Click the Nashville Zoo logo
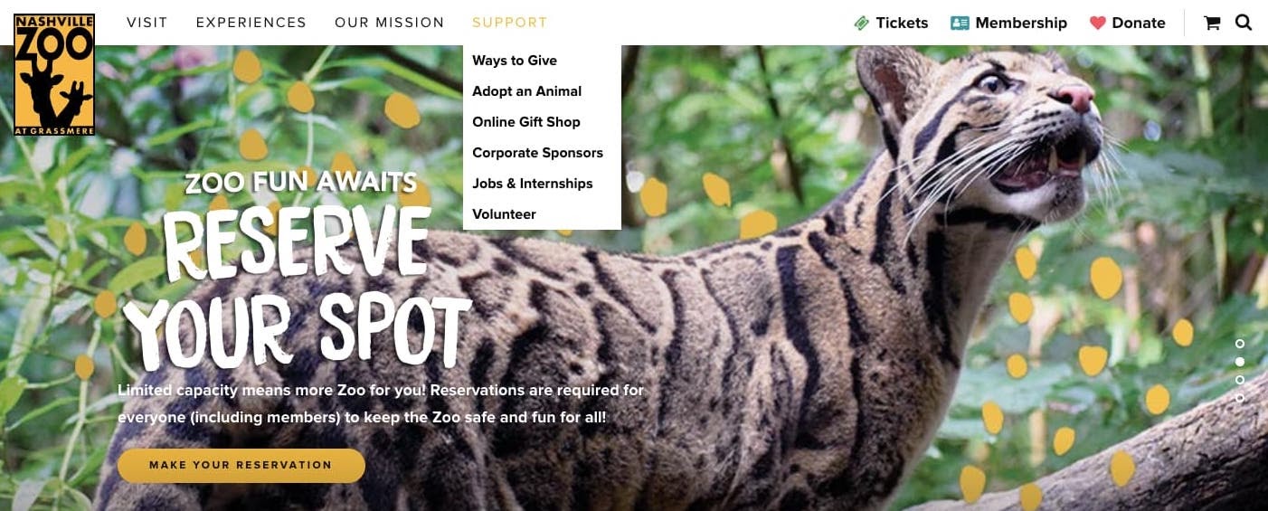Screen dimensions: 1268x511 pos(54,75)
